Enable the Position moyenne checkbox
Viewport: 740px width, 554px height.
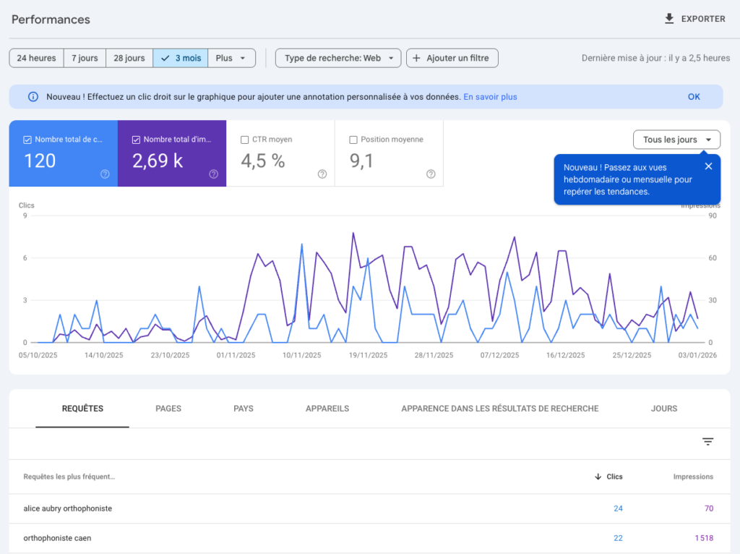[x=353, y=140]
